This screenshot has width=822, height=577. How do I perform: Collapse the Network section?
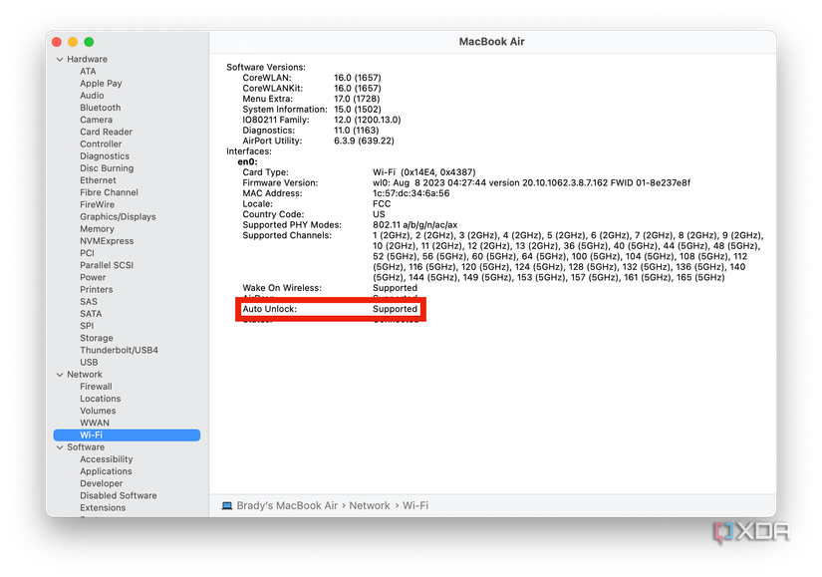(x=61, y=374)
